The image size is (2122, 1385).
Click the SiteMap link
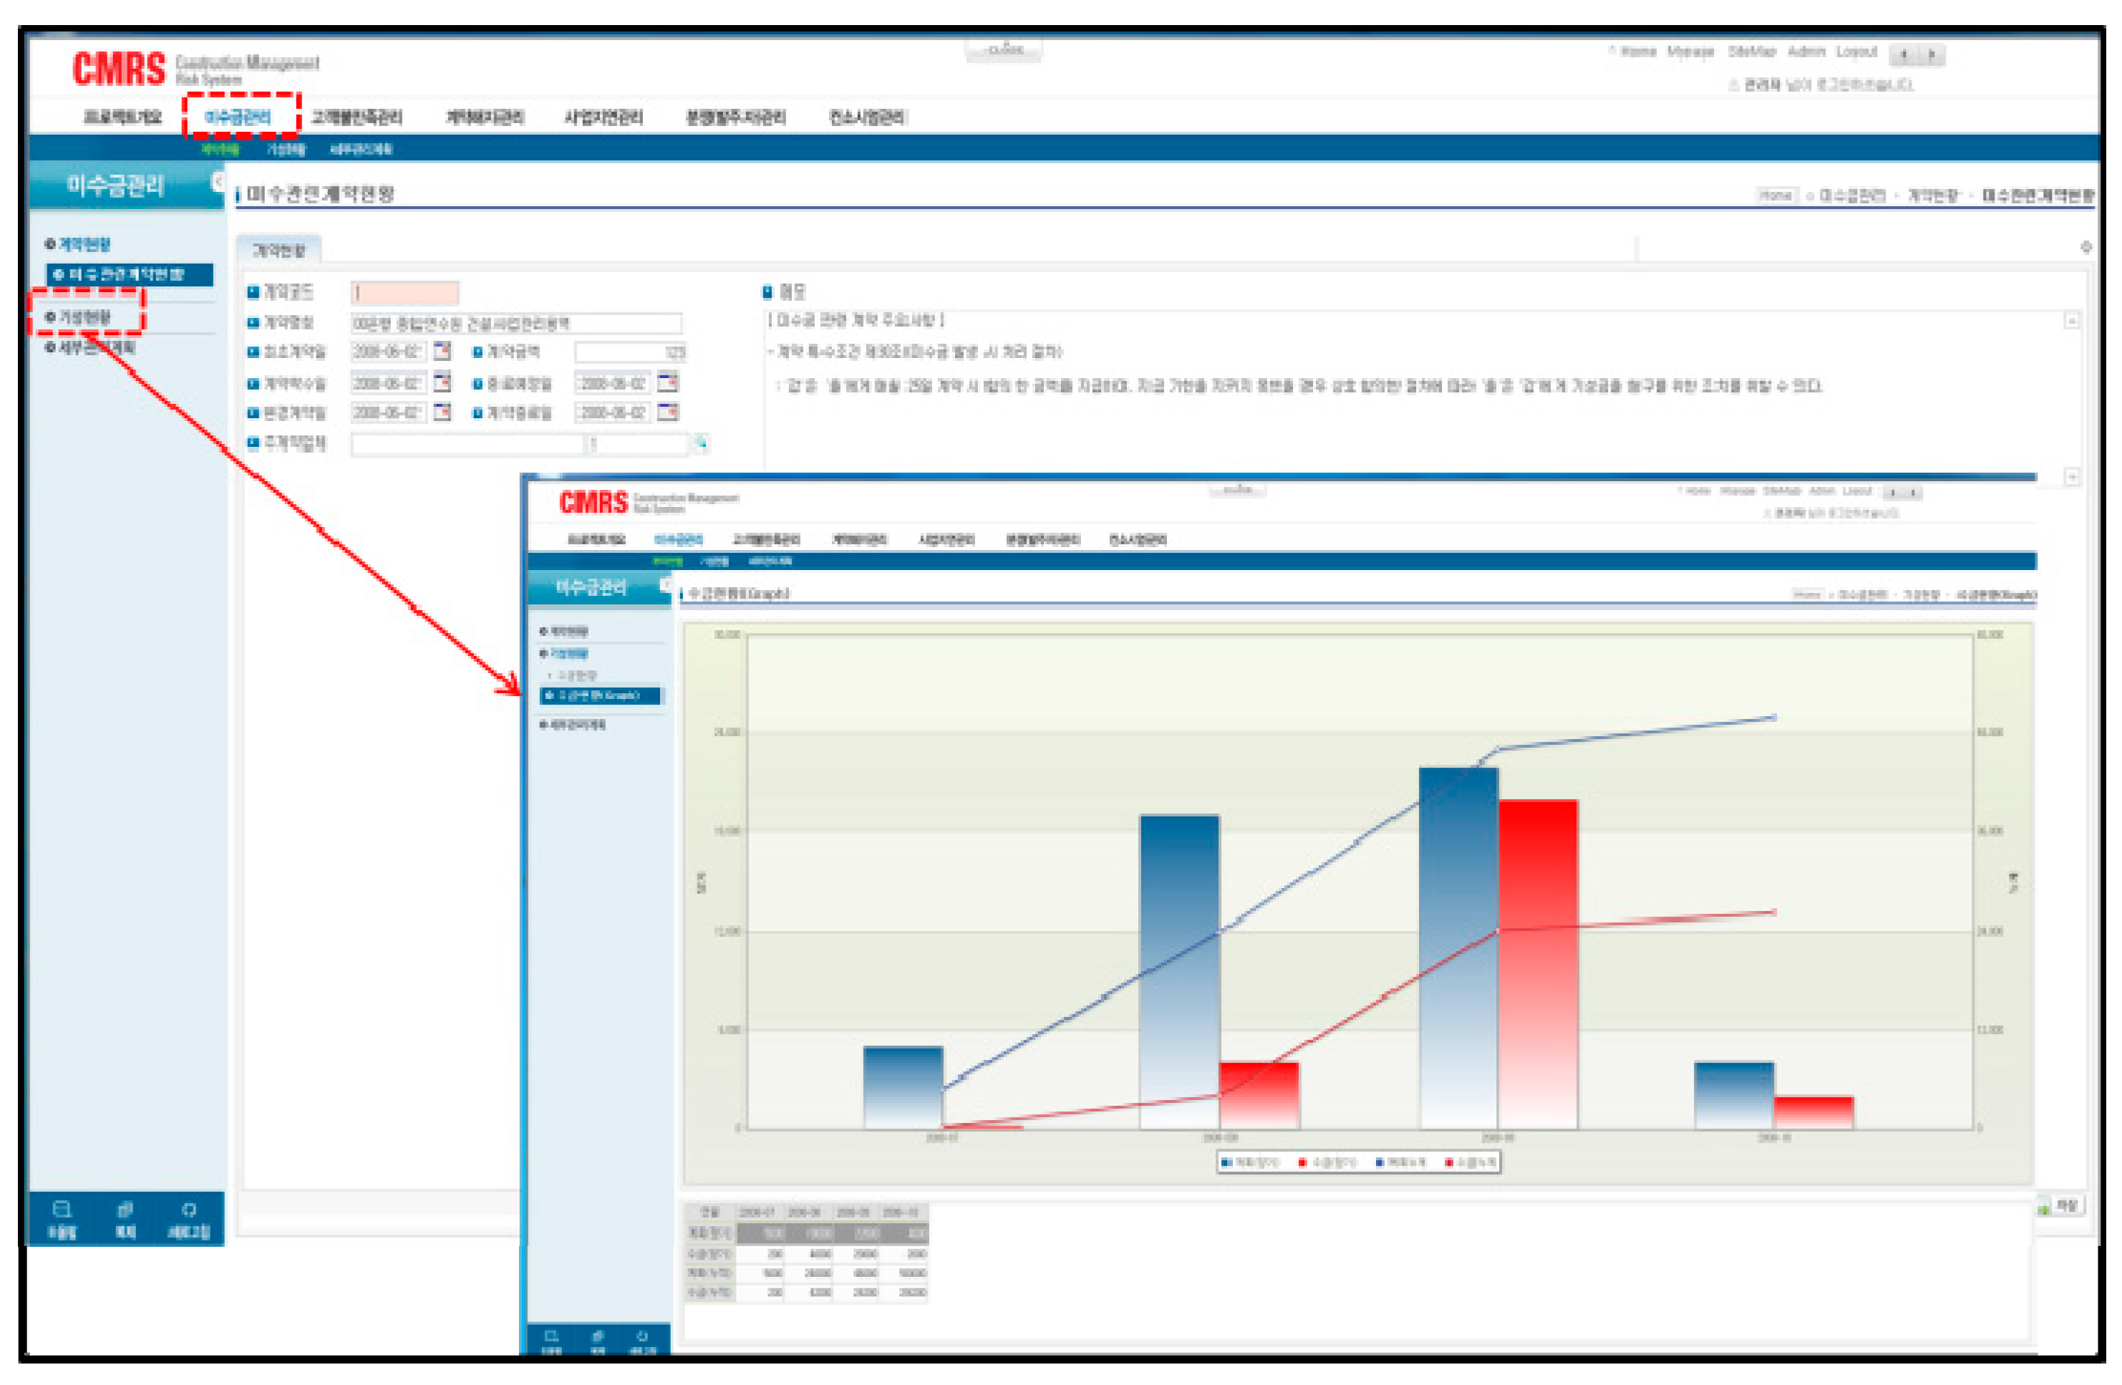(1751, 52)
